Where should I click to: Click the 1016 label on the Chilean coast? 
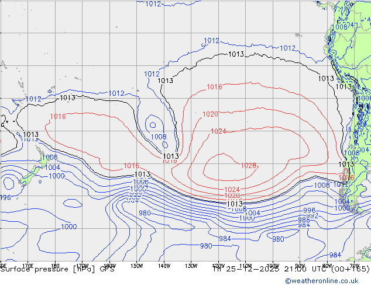click(346, 177)
